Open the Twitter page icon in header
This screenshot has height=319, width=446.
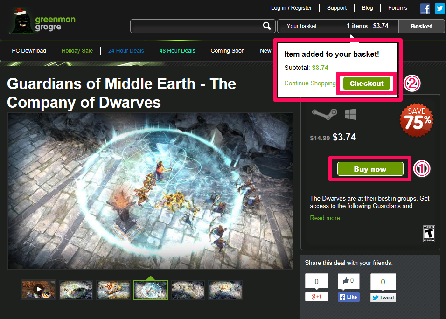440,8
